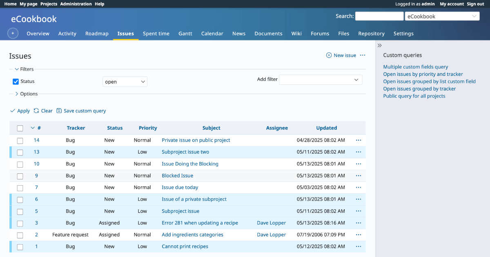This screenshot has height=257, width=490.
Task: Uncheck the Status filter checkbox
Action: click(x=16, y=82)
